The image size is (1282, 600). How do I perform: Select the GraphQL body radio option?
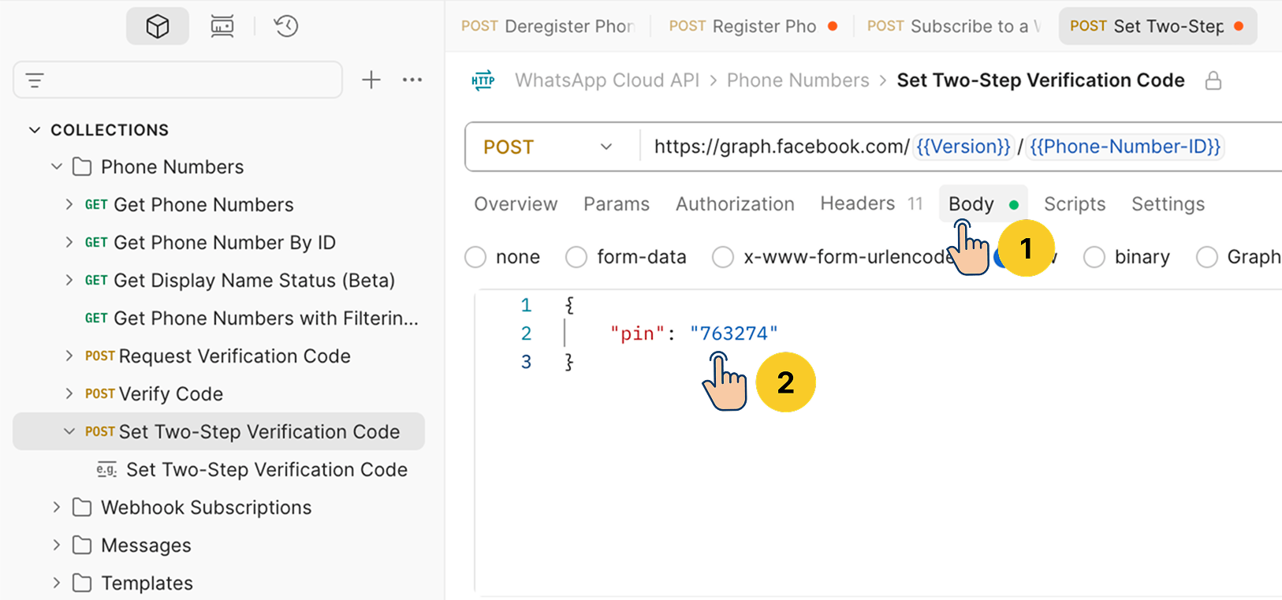point(1207,257)
